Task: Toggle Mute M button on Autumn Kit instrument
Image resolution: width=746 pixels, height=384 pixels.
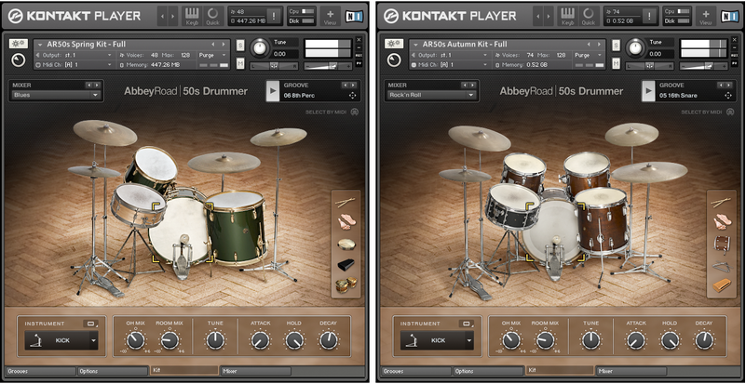Action: [x=616, y=62]
